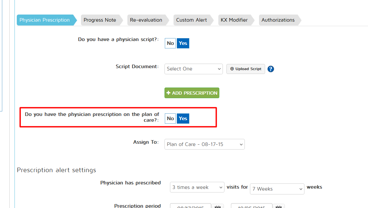Go to the Custom Alert tab
This screenshot has height=208, width=368.
(192, 20)
